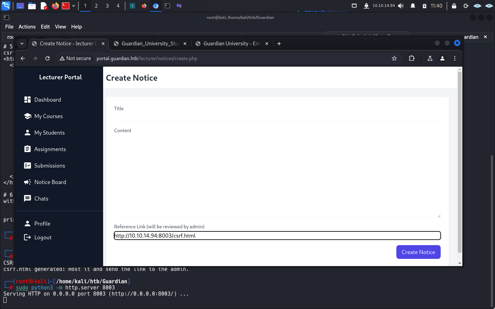Open the Dashboard sidebar item
This screenshot has height=309, width=495.
(42, 100)
